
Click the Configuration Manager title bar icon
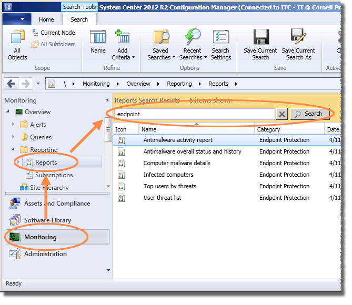coord(8,7)
